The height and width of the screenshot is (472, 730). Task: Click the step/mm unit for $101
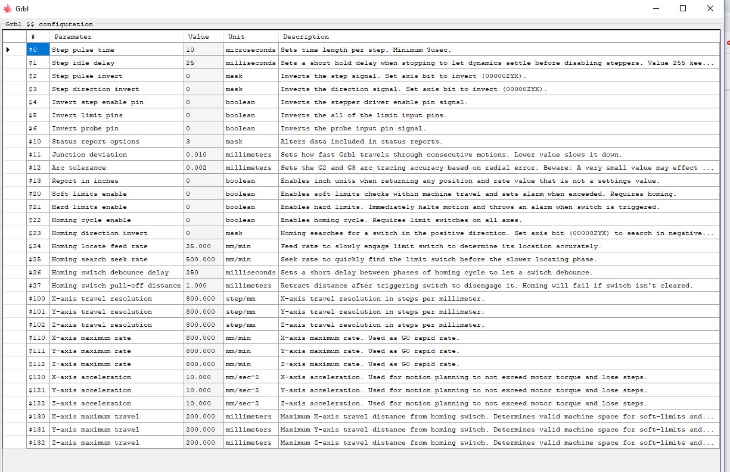coord(251,312)
